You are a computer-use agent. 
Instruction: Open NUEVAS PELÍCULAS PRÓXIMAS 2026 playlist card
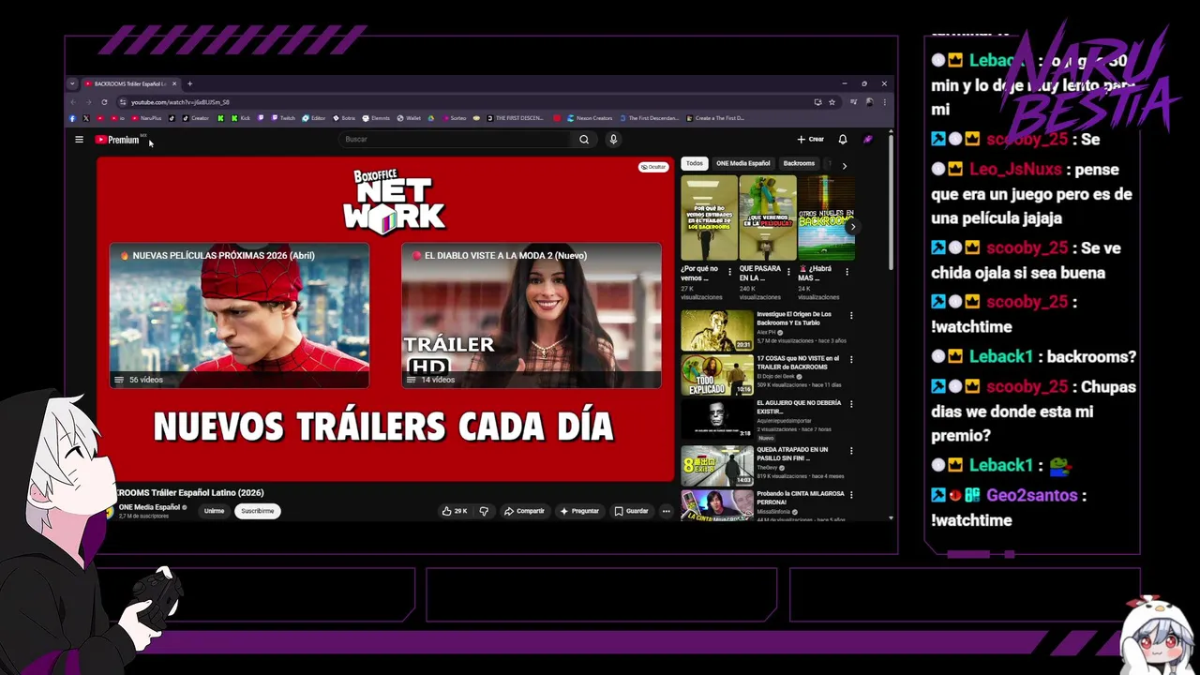[x=239, y=316]
